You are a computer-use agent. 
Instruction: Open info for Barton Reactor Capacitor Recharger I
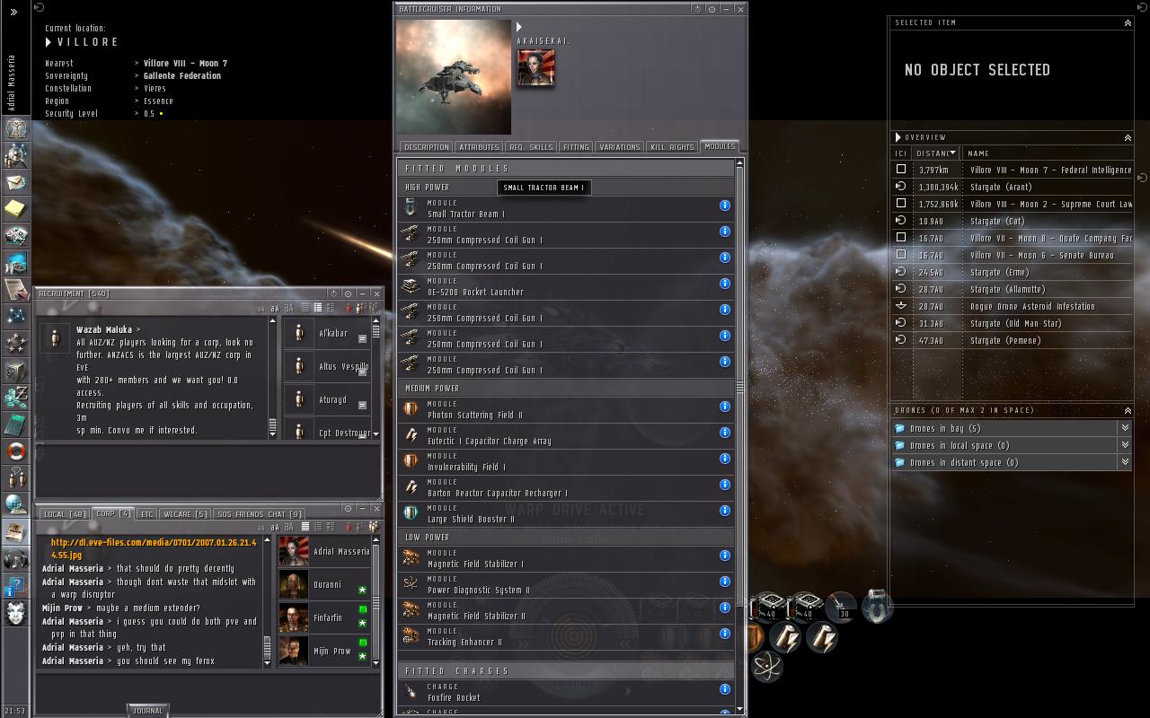[x=725, y=485]
